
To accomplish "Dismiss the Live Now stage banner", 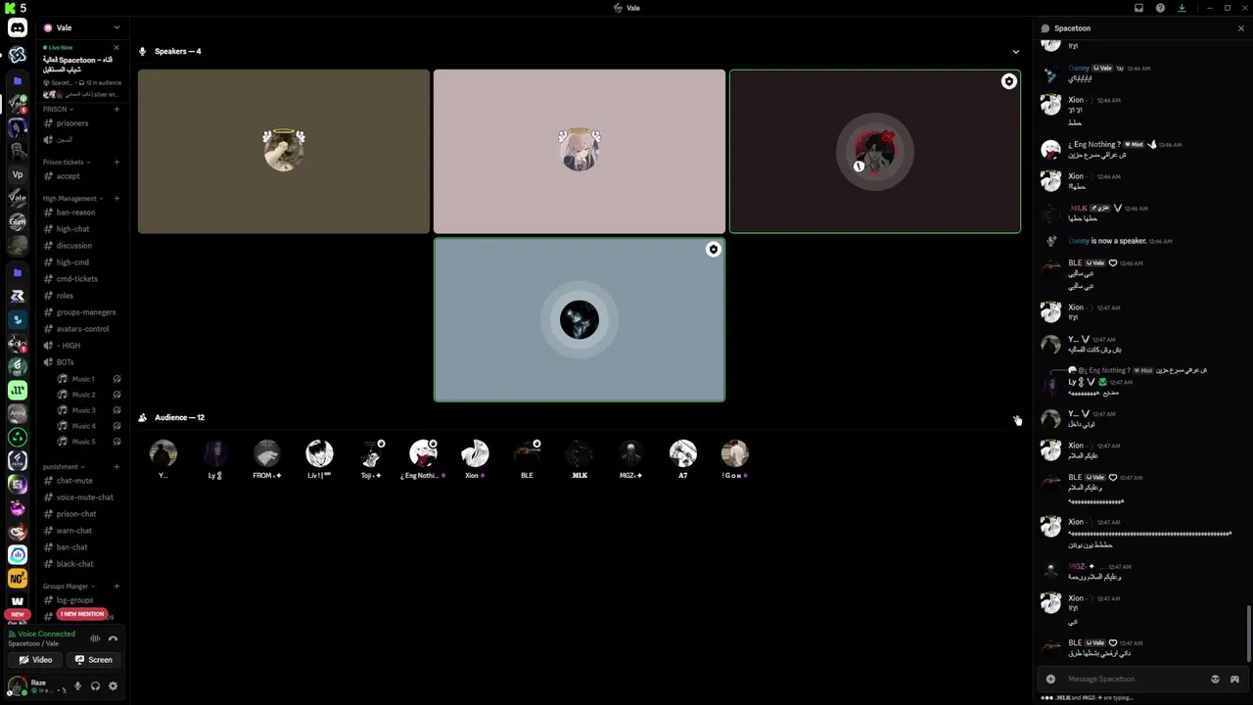I will point(116,47).
